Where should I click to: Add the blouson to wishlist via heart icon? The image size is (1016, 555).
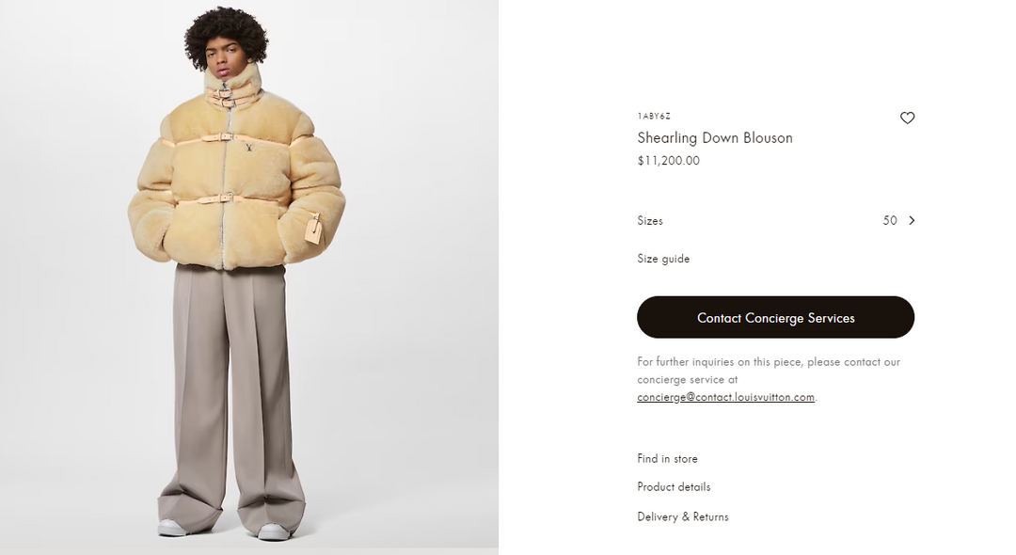click(907, 118)
